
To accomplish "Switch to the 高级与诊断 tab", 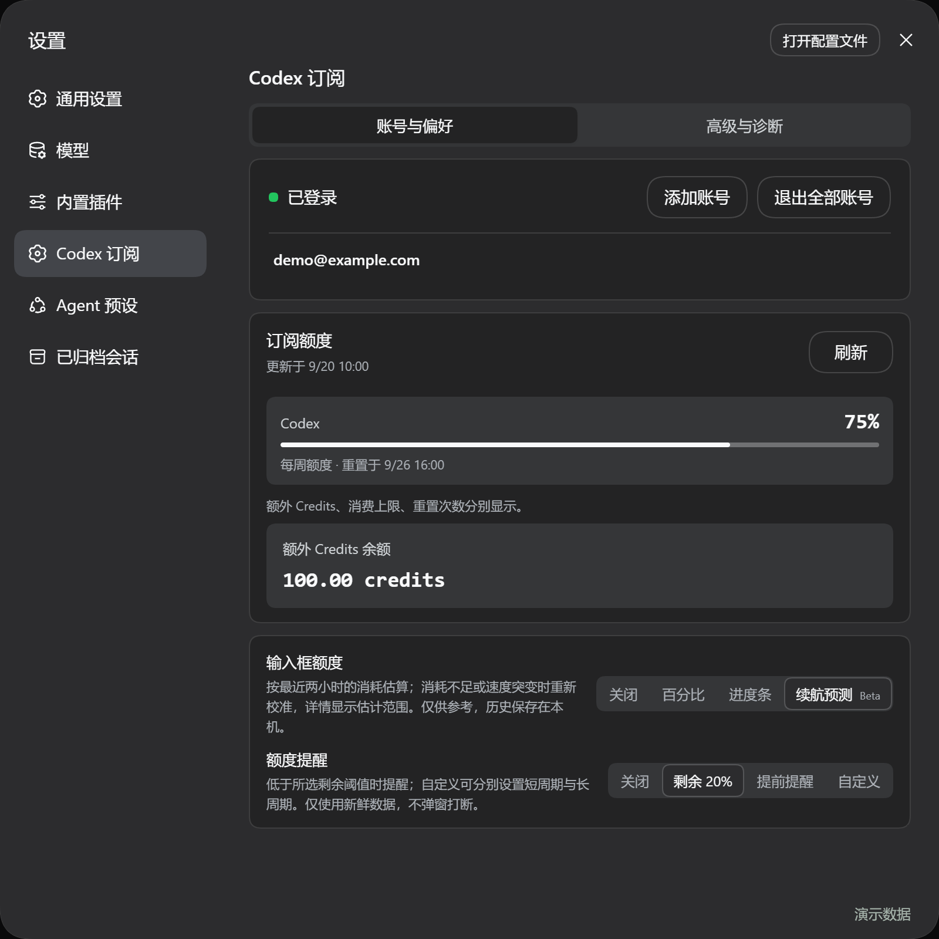I will pyautogui.click(x=744, y=125).
